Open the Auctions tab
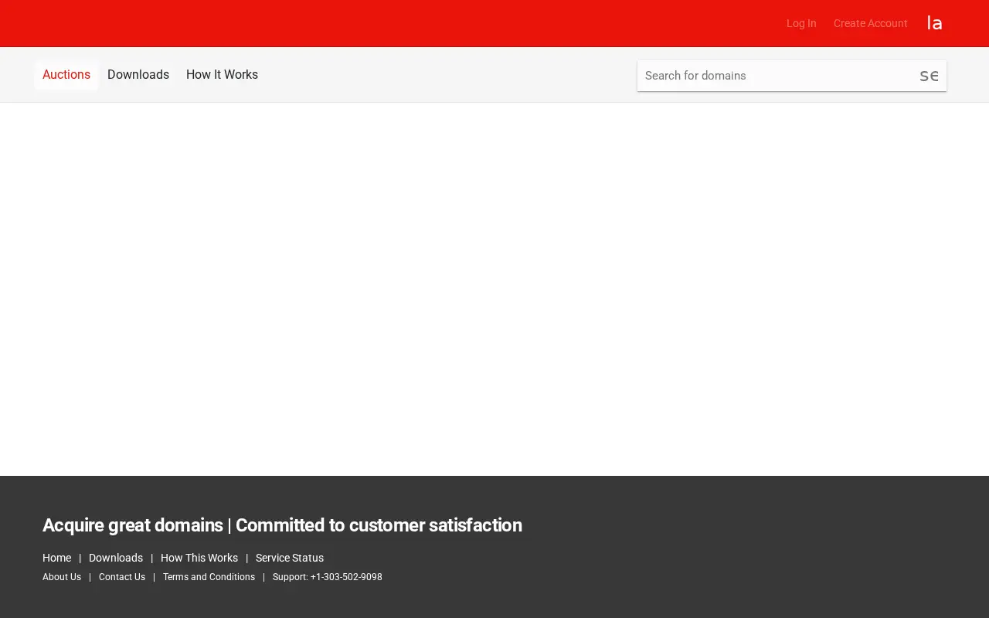The height and width of the screenshot is (618, 989). pos(66,75)
